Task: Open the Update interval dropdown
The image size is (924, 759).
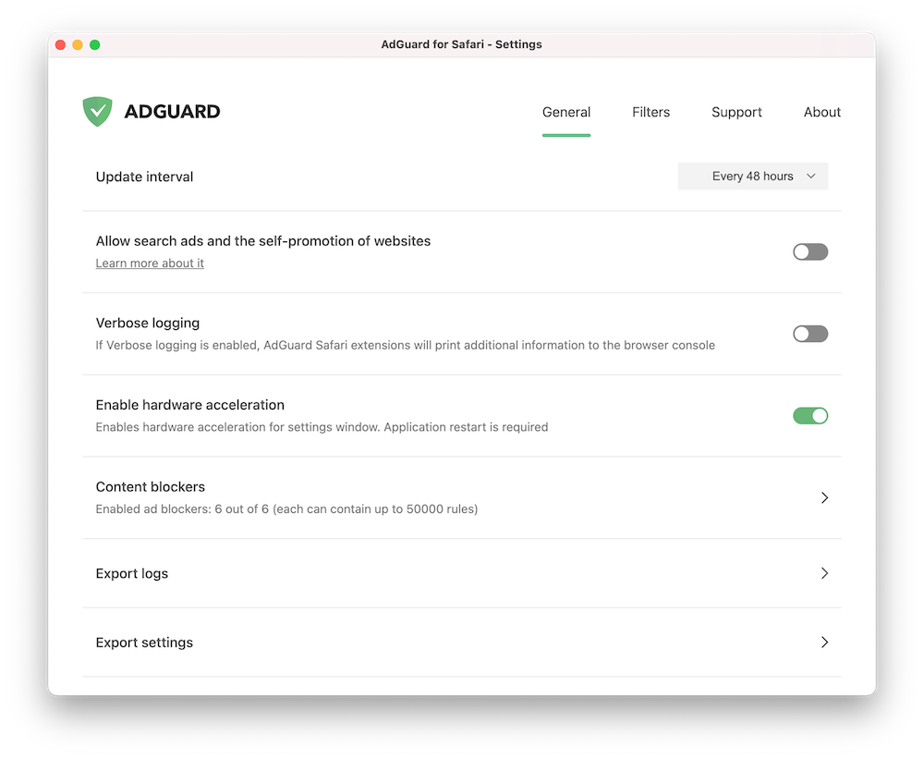Action: 752,177
